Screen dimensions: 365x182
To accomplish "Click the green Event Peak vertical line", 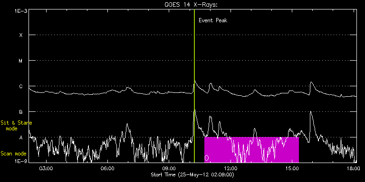I will pos(194,86).
